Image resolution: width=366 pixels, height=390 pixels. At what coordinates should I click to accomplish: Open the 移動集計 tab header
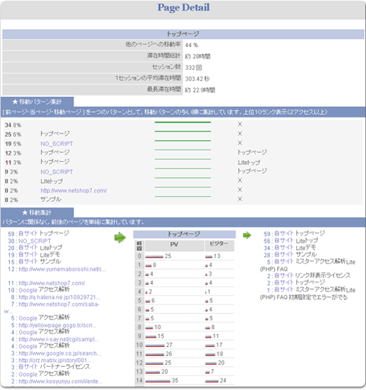37,213
